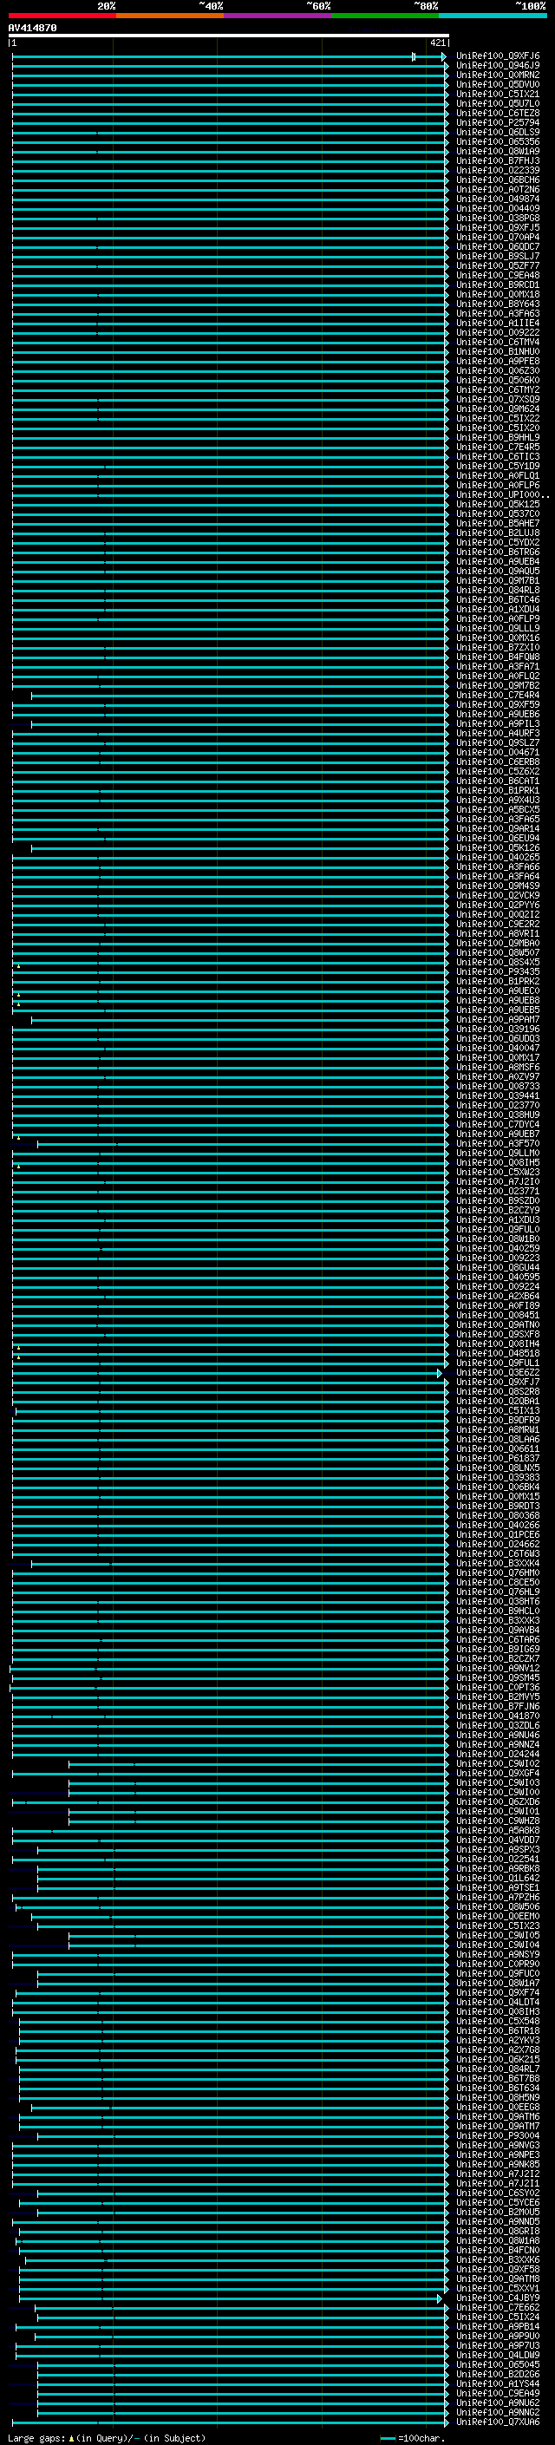This screenshot has height=2445, width=555.
Task: Select hit label UniRef100_Q4VDD7
Action: (498, 1840)
